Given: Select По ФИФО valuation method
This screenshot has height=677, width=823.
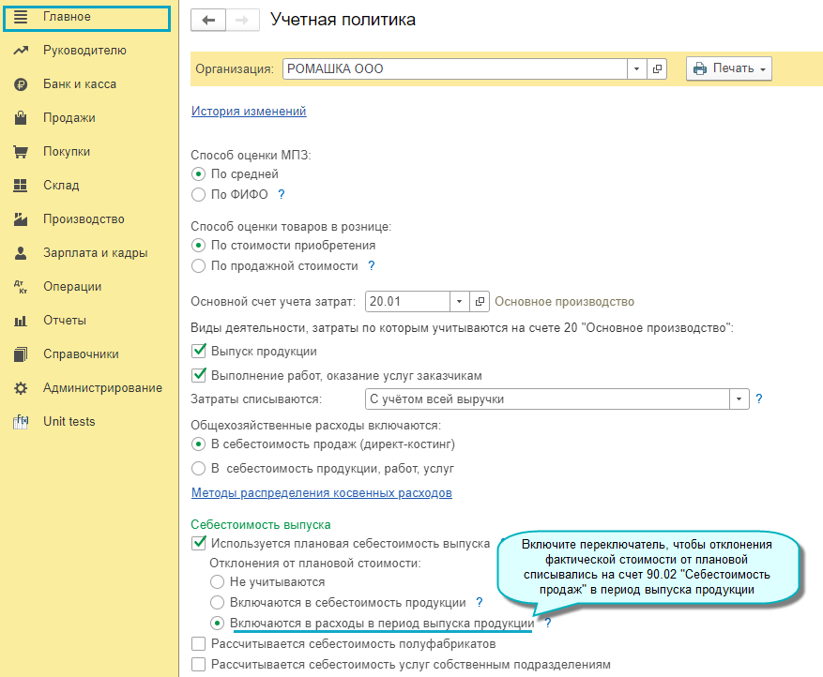Looking at the screenshot, I should point(198,194).
